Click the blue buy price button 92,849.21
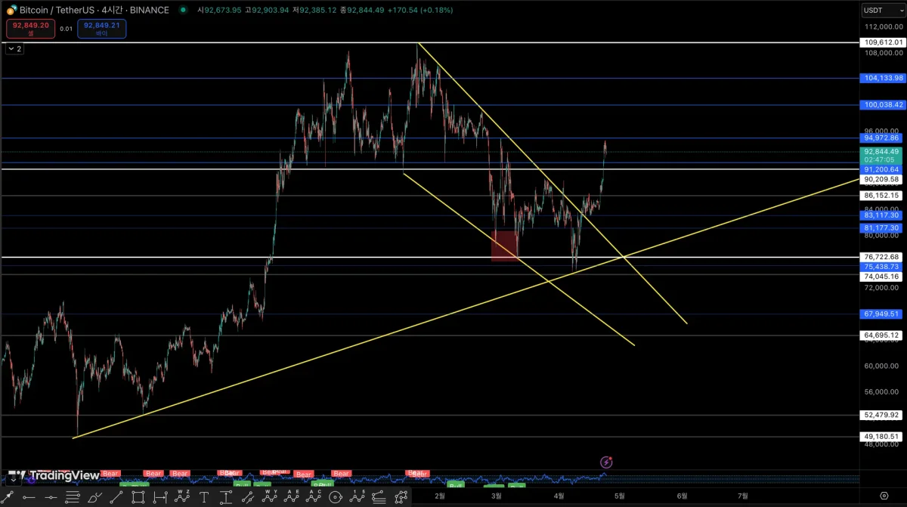The width and height of the screenshot is (907, 507). 102,29
